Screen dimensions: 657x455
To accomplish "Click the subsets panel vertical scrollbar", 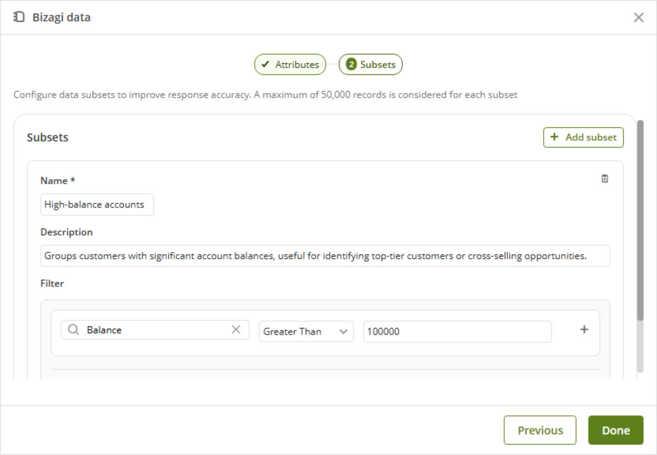I will [x=640, y=221].
